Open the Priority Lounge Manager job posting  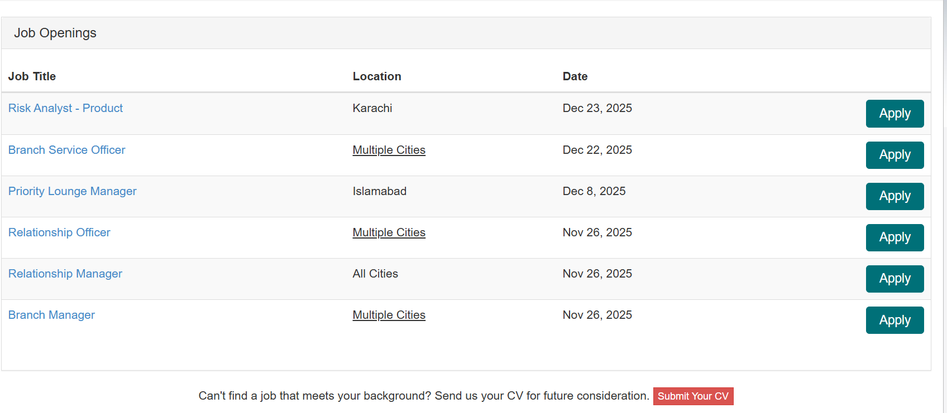pyautogui.click(x=72, y=191)
